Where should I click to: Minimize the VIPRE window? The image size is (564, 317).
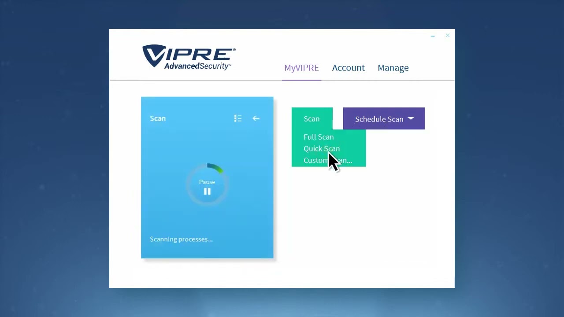pyautogui.click(x=433, y=36)
